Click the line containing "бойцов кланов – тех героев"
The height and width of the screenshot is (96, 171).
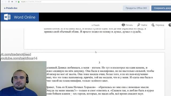tap(95, 94)
